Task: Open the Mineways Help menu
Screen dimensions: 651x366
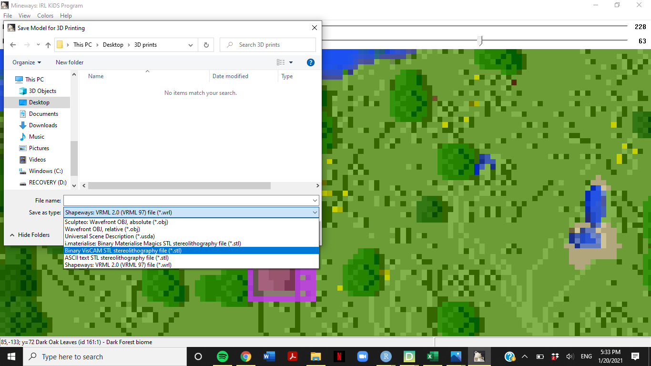Action: coord(66,16)
